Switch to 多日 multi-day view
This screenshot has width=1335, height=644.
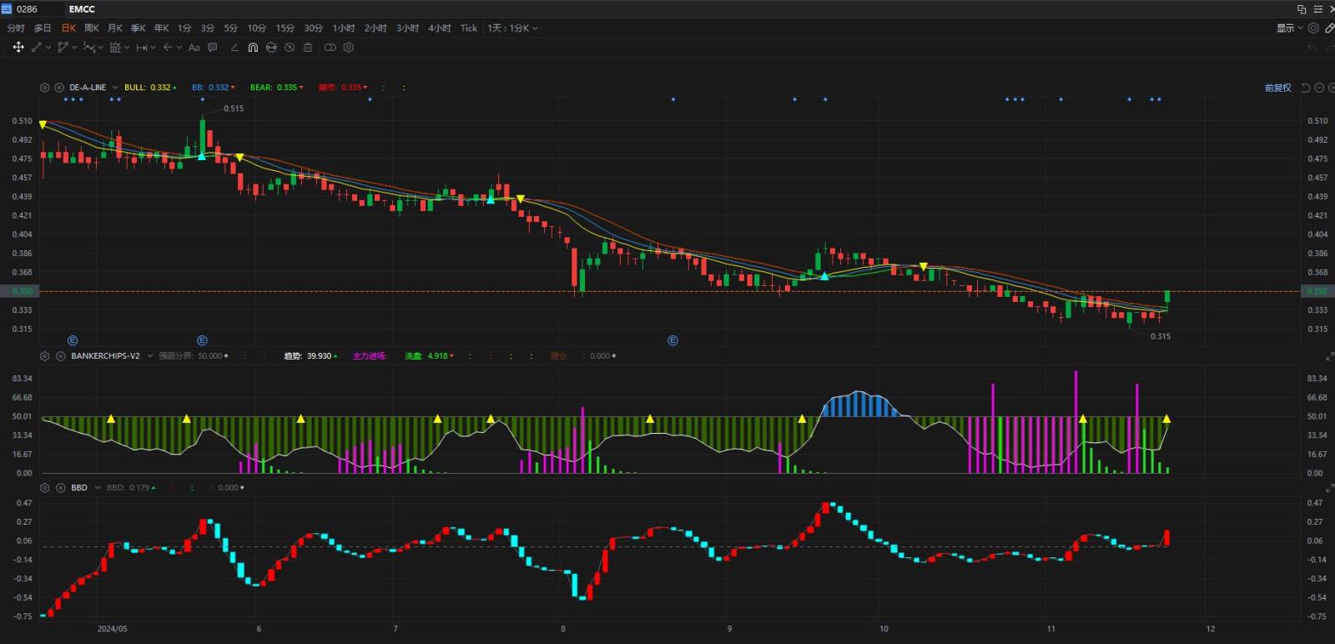click(43, 28)
